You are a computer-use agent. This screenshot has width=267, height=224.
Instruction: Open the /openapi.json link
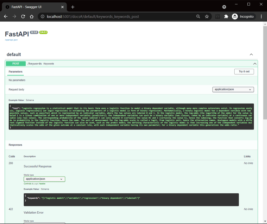point(11,40)
